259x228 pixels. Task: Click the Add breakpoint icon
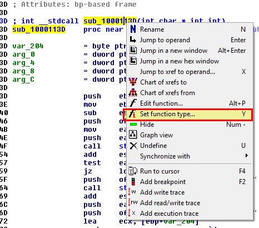click(133, 182)
